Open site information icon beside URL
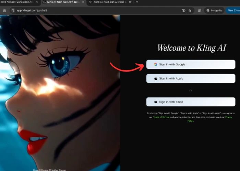240x171 pixels. pos(13,10)
